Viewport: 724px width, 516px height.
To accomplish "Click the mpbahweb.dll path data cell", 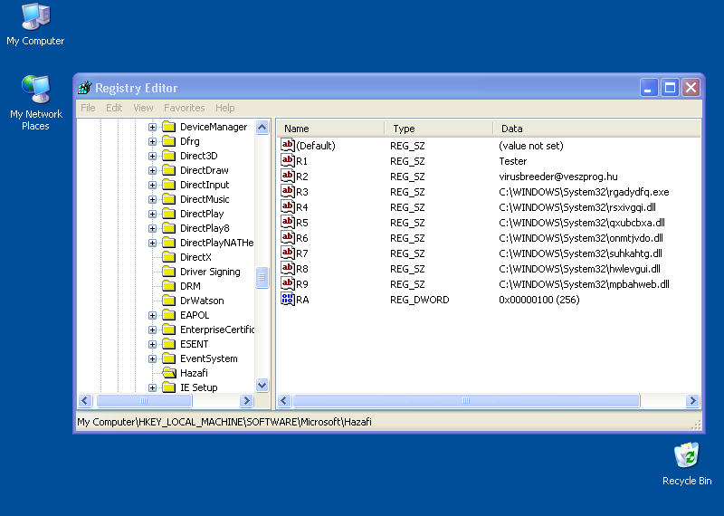I will point(584,284).
